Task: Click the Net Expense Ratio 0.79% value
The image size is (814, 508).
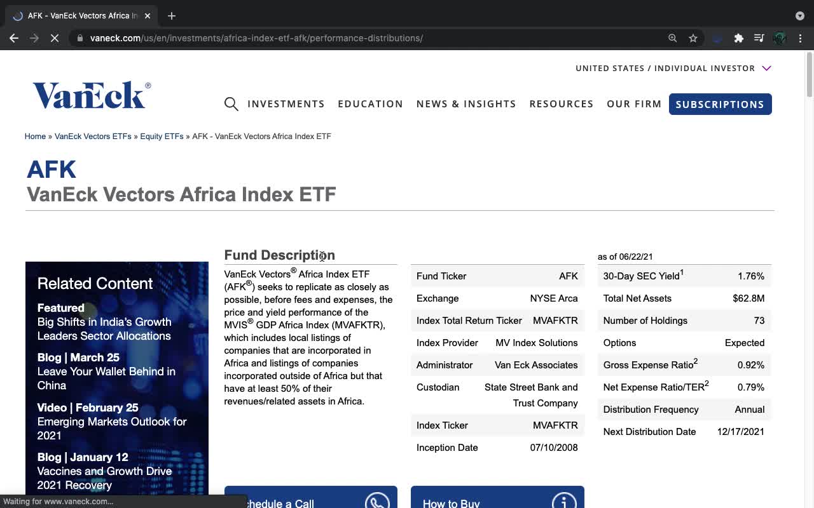Action: 750,387
